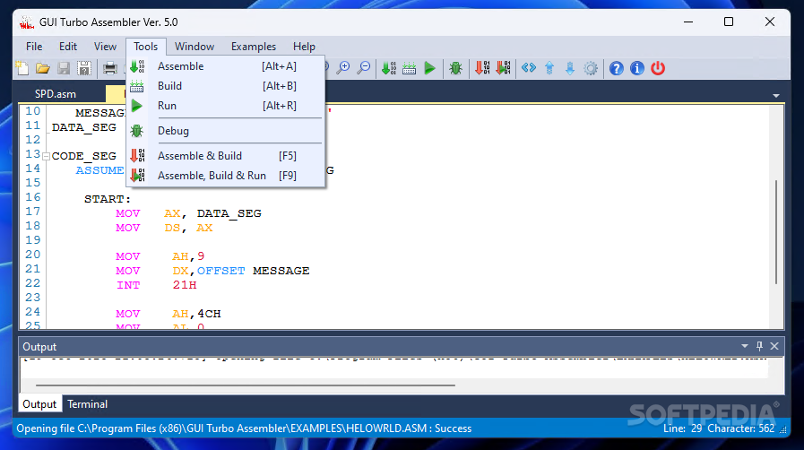
Task: Open the File menu
Action: click(x=34, y=47)
